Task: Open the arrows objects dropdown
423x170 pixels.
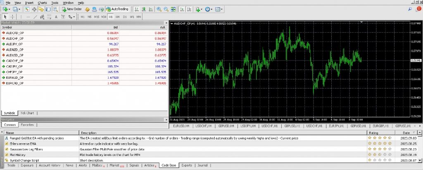Action: pos(71,17)
